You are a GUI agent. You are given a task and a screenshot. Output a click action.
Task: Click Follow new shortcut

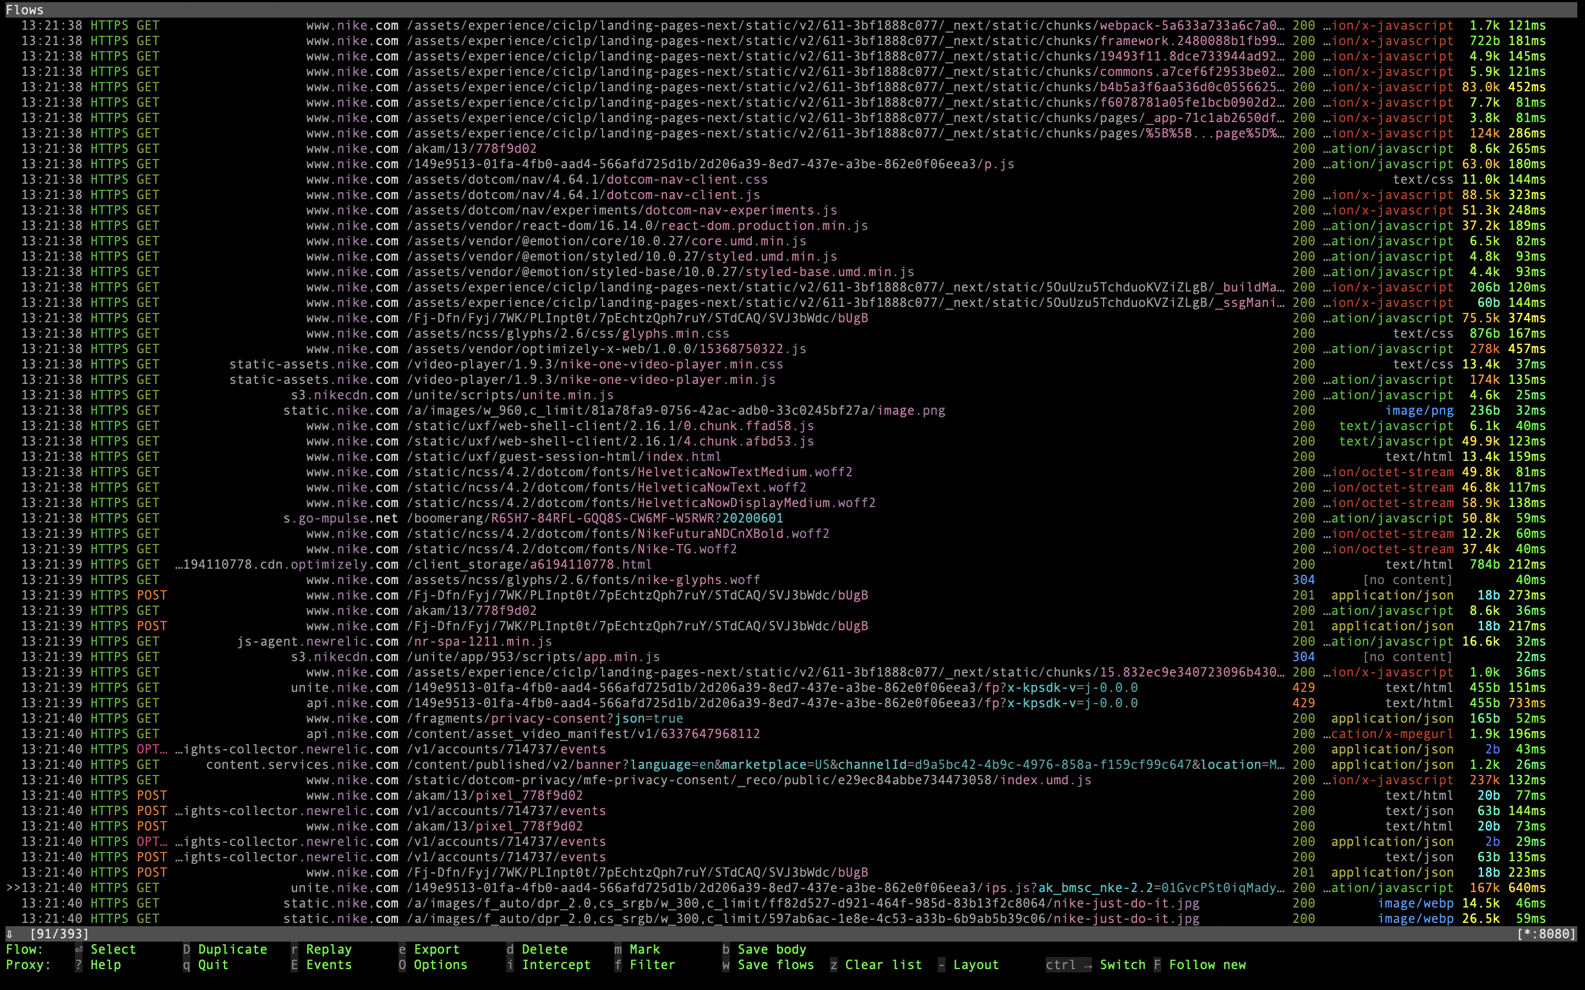click(1207, 965)
